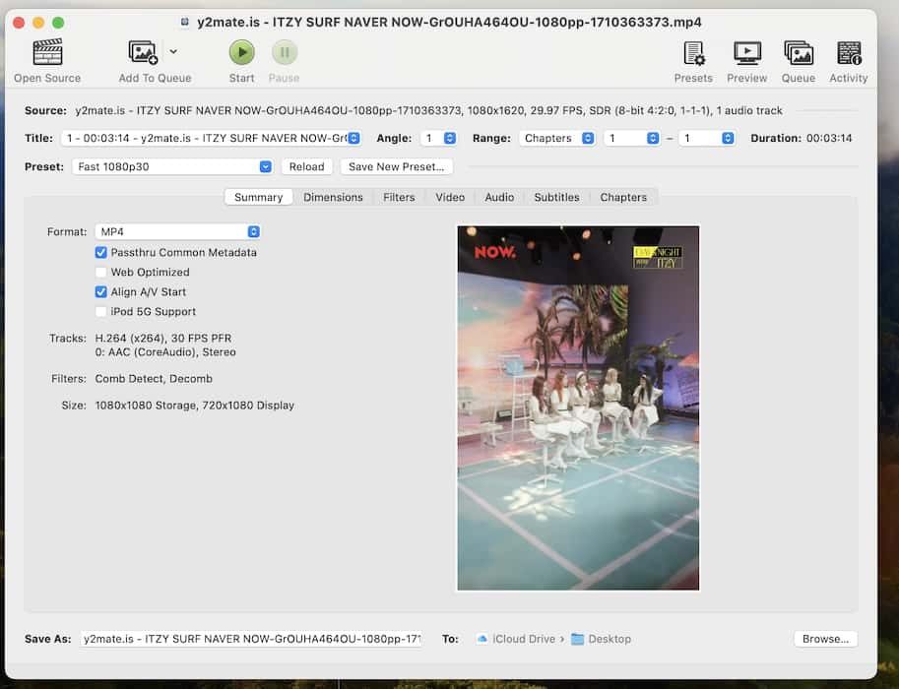Enable the Web Optimized checkbox

click(x=101, y=273)
